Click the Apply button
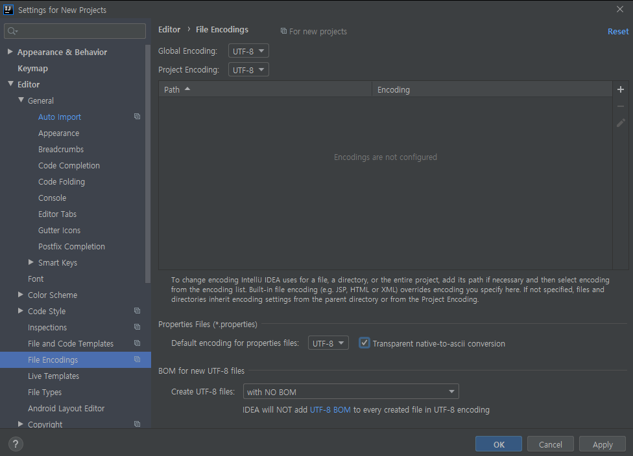Screen dimensions: 633x456 tap(603, 444)
